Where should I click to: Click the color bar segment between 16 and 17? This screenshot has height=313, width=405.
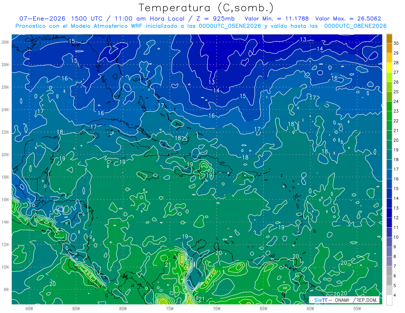tap(389, 174)
